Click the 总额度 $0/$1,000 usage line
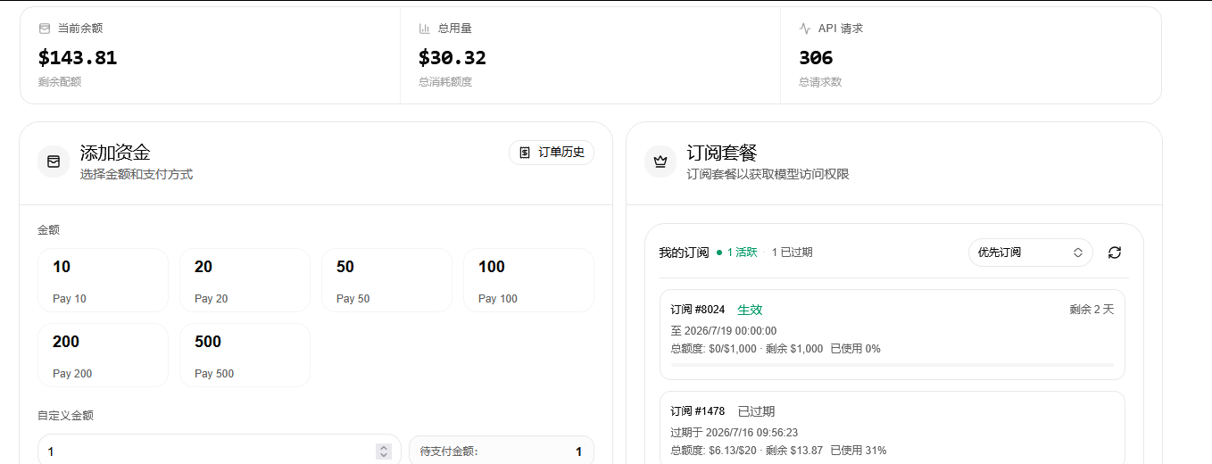This screenshot has height=464, width=1212. 776,349
